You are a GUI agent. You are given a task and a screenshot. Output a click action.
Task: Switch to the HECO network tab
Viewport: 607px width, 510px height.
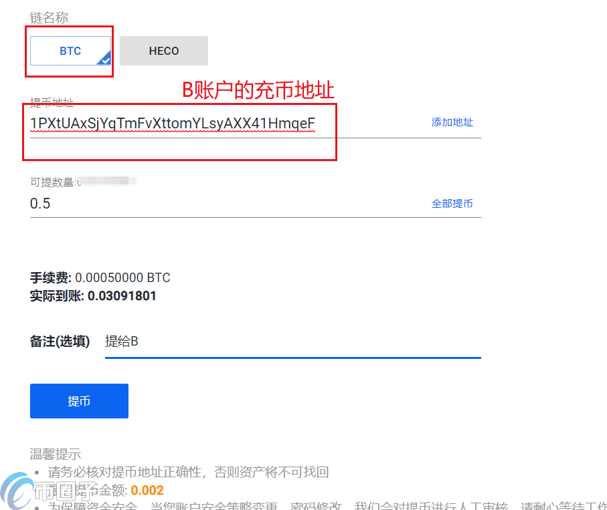pyautogui.click(x=163, y=51)
